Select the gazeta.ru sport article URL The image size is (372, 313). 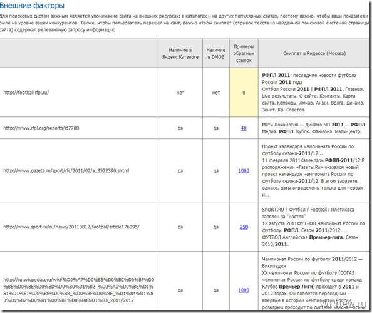point(66,171)
